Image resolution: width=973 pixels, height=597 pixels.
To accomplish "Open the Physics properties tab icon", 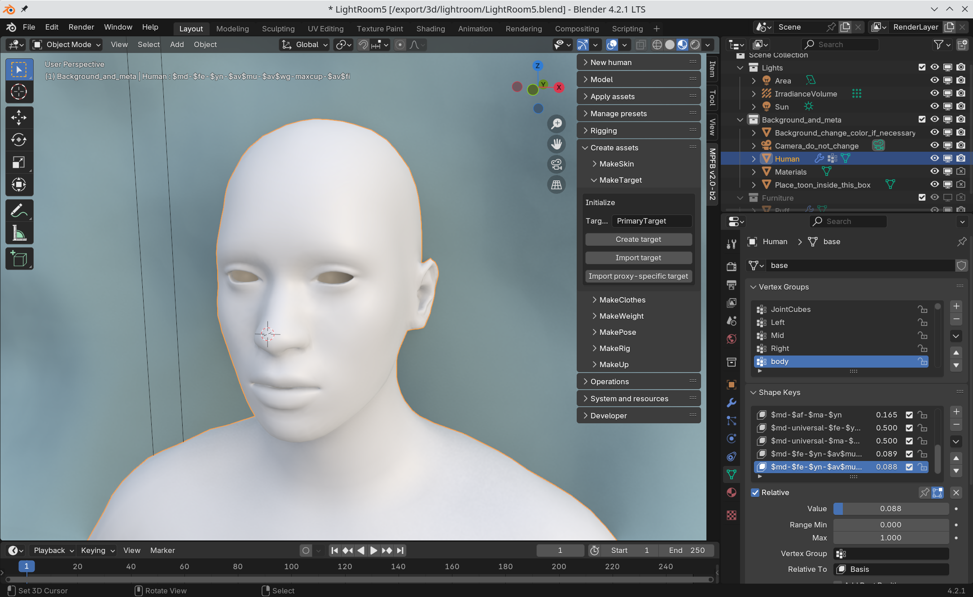I will click(732, 439).
